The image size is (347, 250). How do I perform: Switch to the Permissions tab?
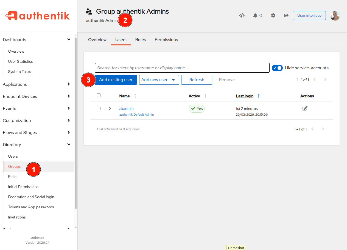(166, 40)
